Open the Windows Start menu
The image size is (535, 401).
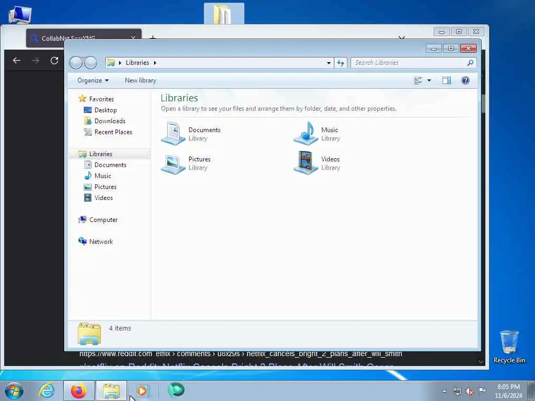coord(14,391)
